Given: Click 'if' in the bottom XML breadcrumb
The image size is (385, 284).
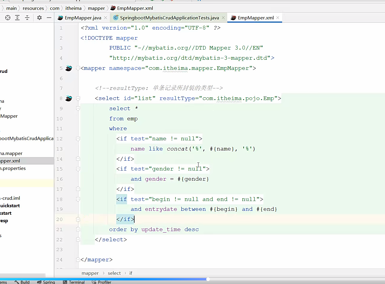Looking at the screenshot, I should click(131, 273).
